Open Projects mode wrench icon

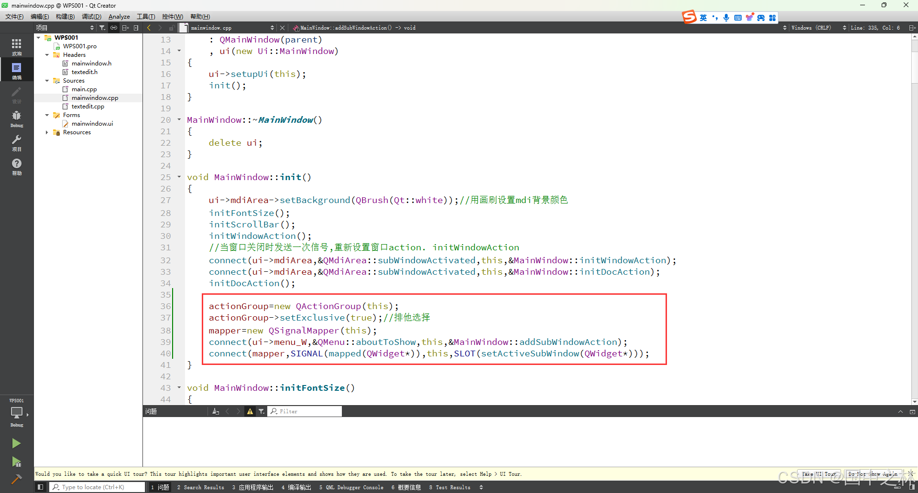coord(17,142)
